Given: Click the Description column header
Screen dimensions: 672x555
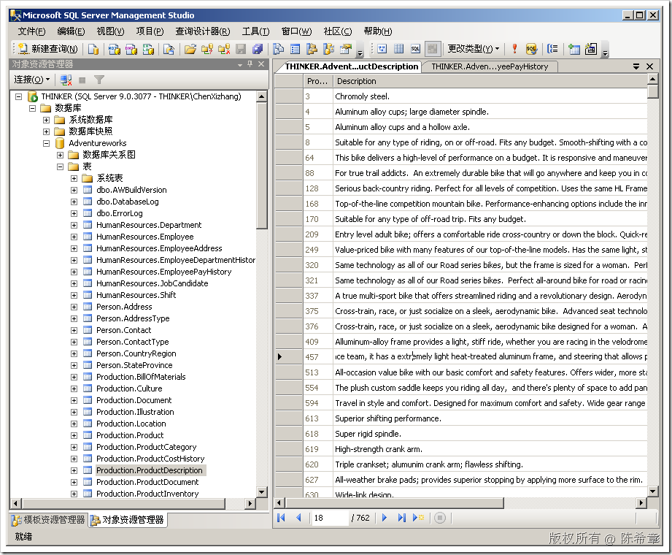Looking at the screenshot, I should point(490,81).
